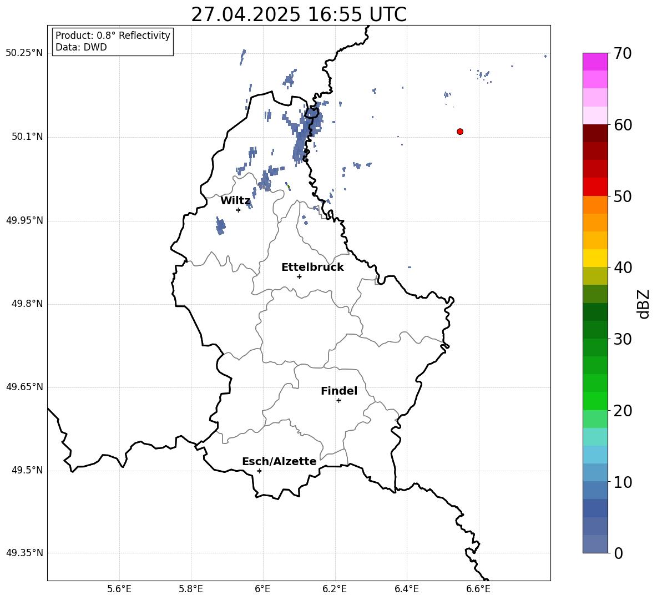Viewport: 657px width, 600px height.
Task: Click the Esch/Alzette city label
Action: [x=279, y=462]
